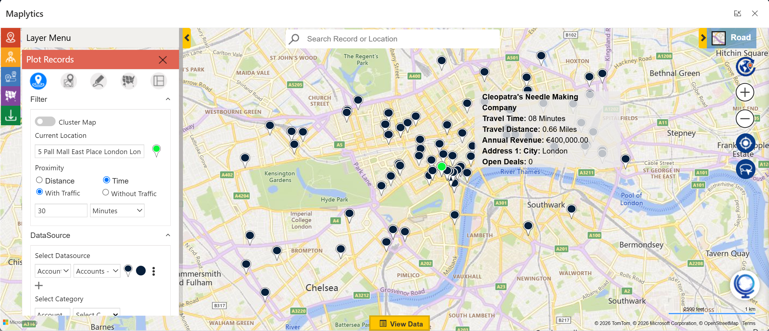Click the lasso selection tool icon
This screenshot has width=769, height=331.
[x=746, y=169]
